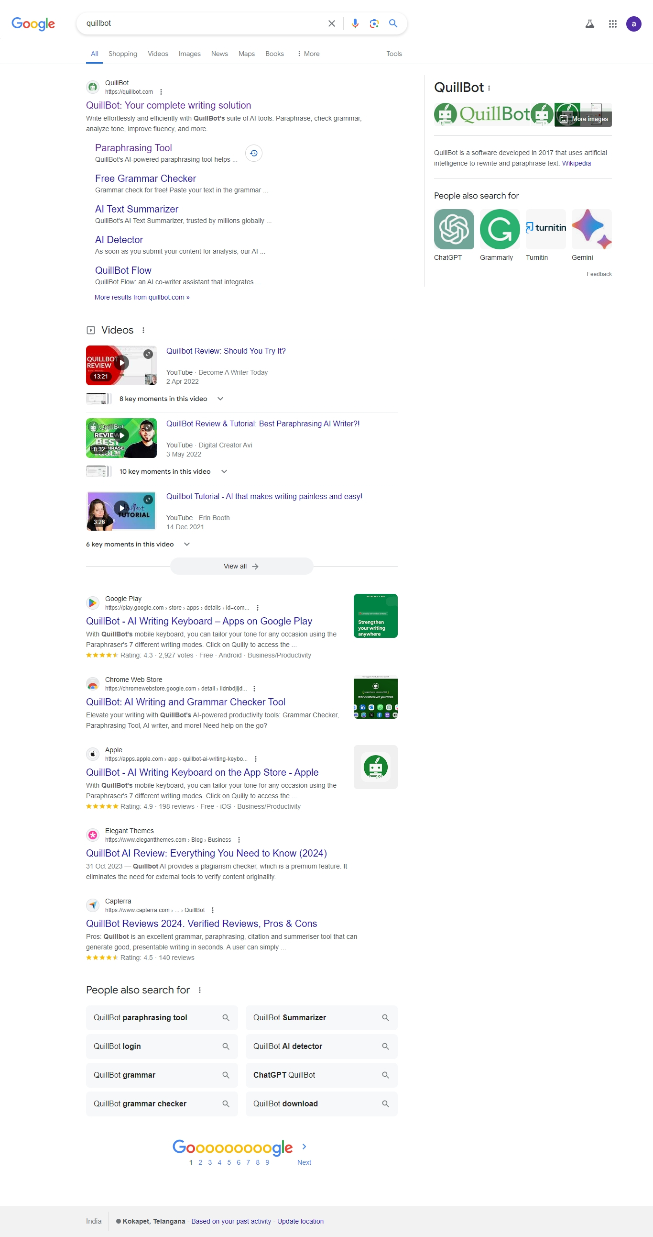Image resolution: width=653 pixels, height=1237 pixels.
Task: Open three-dot menu for Chrome Web Store result
Action: tap(254, 689)
